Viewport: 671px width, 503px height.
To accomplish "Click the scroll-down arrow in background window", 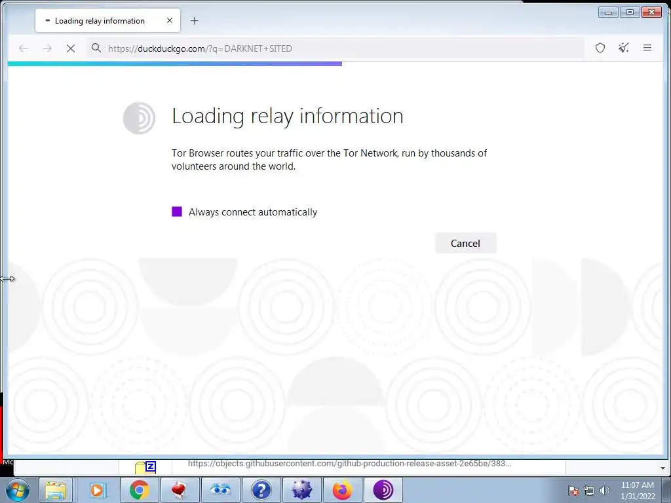I will click(x=663, y=468).
